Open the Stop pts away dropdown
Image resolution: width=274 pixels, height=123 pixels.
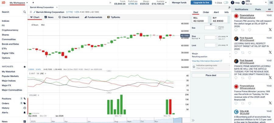pyautogui.click(x=223, y=37)
